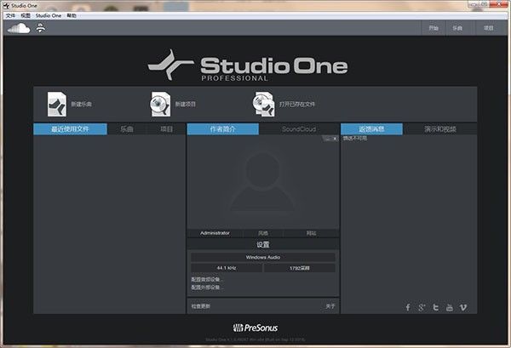The height and width of the screenshot is (348, 511).
Task: Click the PreSonus logo at the bottom
Action: pos(255,328)
